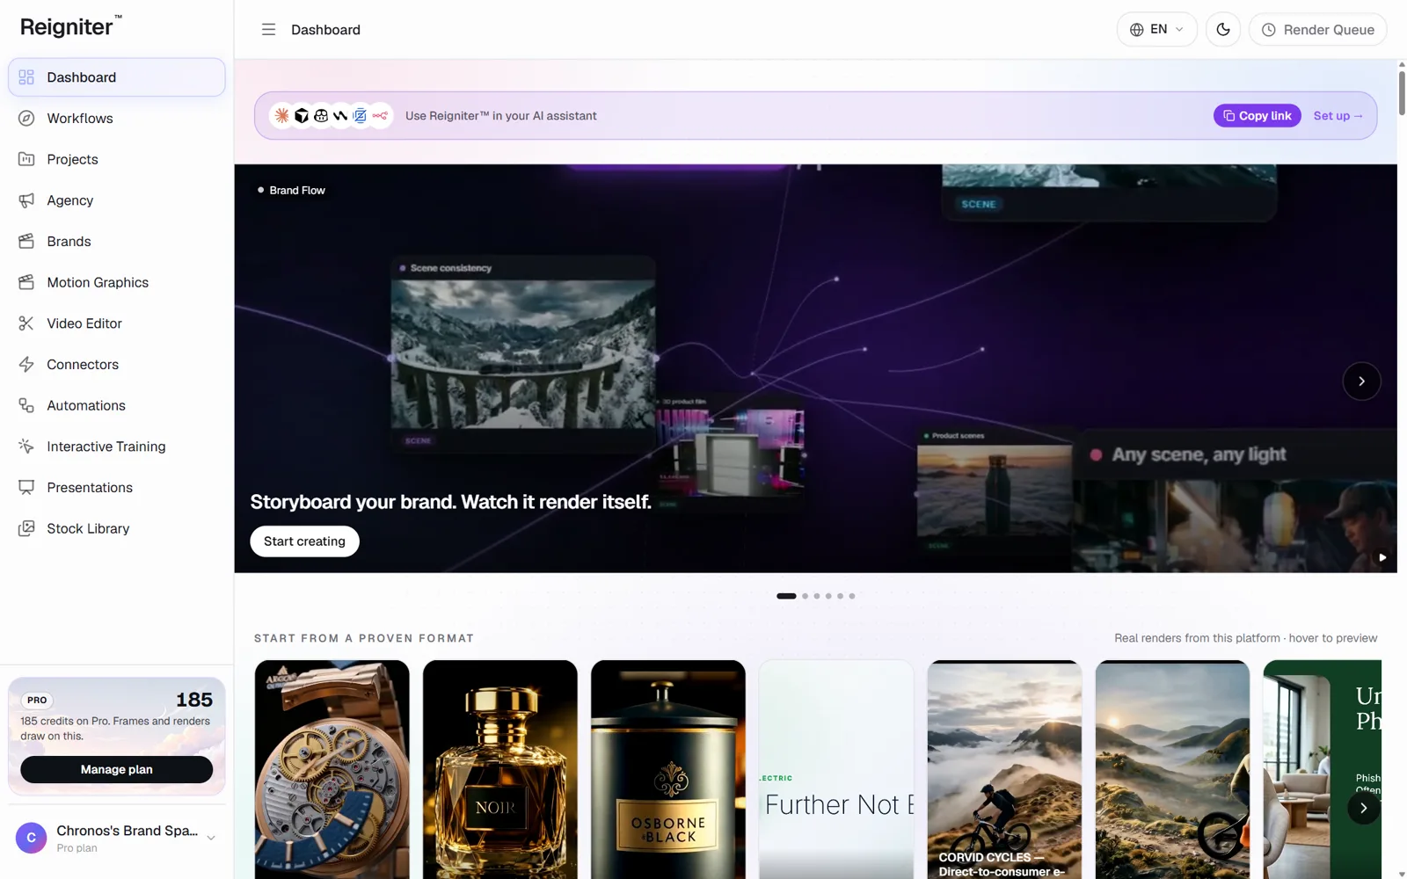Click the Stock Library image icon

pos(26,528)
